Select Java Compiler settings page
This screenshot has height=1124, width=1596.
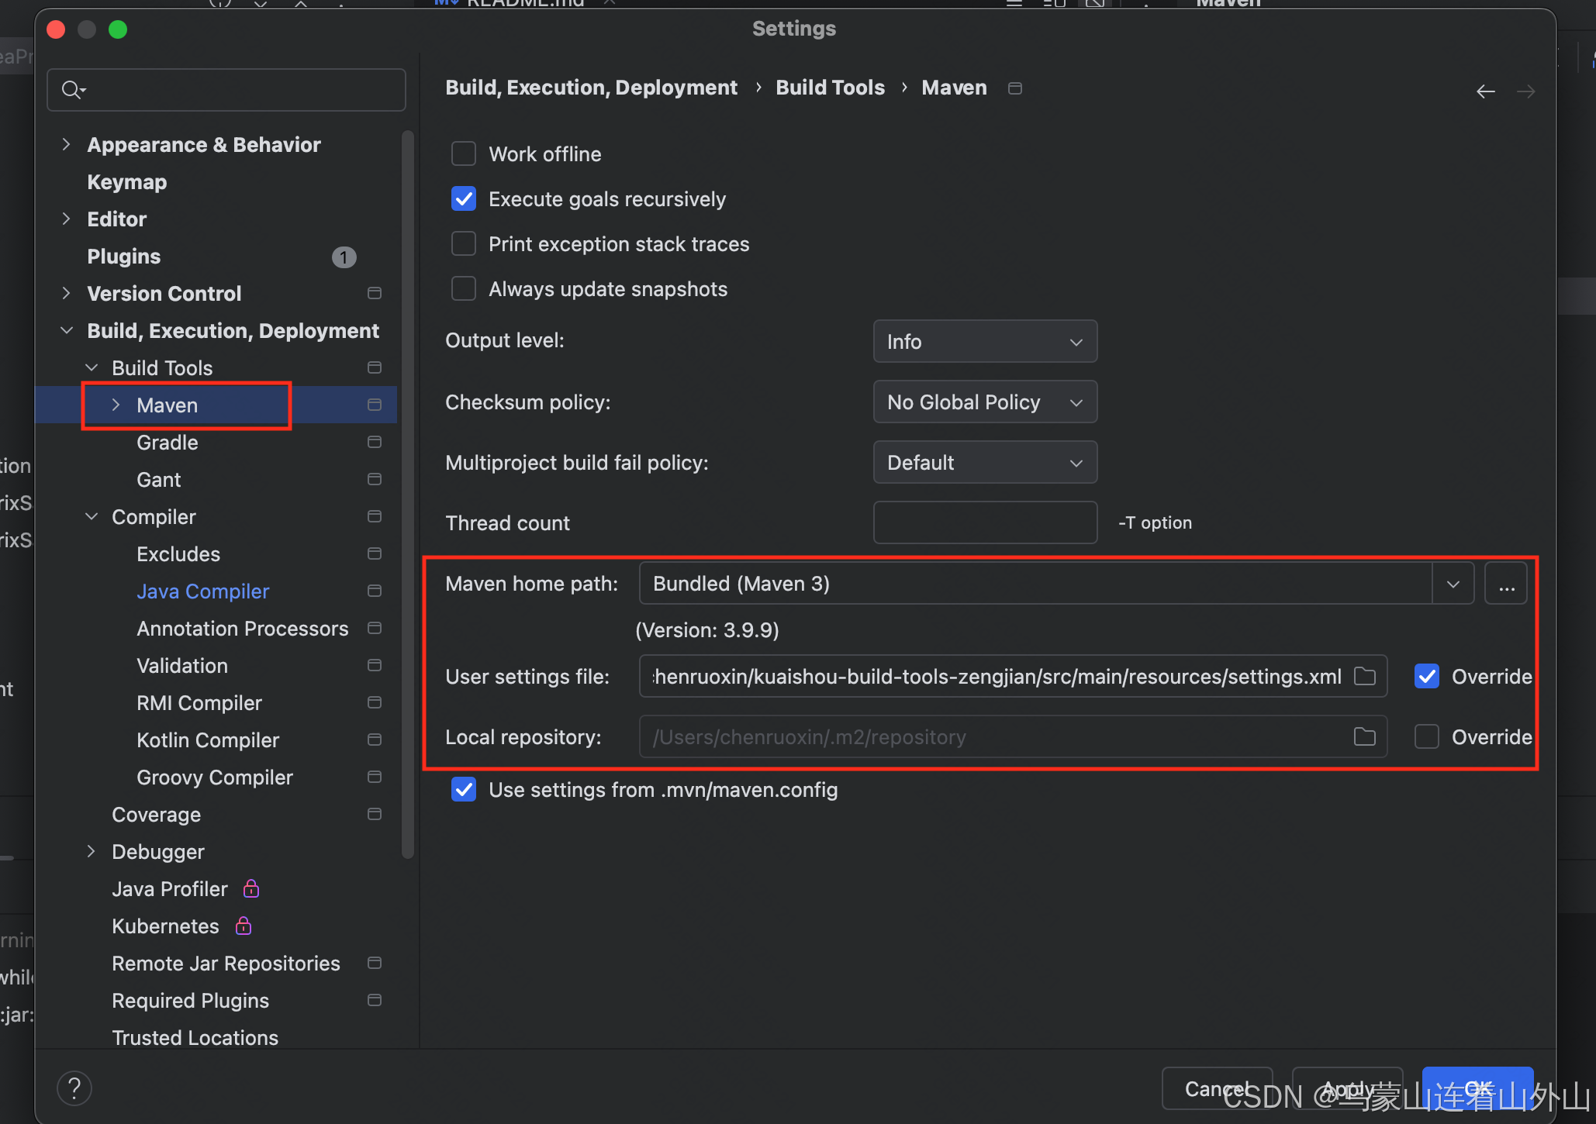pos(203,591)
